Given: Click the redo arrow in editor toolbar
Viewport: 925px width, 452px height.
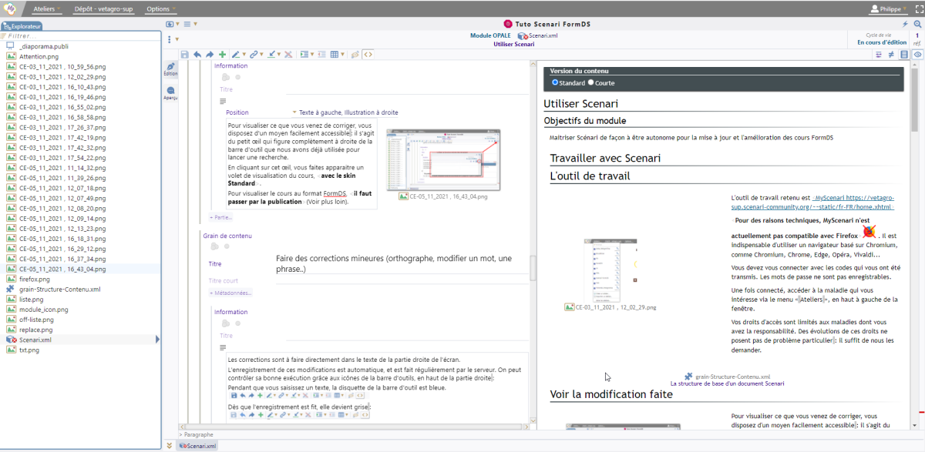Looking at the screenshot, I should 210,55.
